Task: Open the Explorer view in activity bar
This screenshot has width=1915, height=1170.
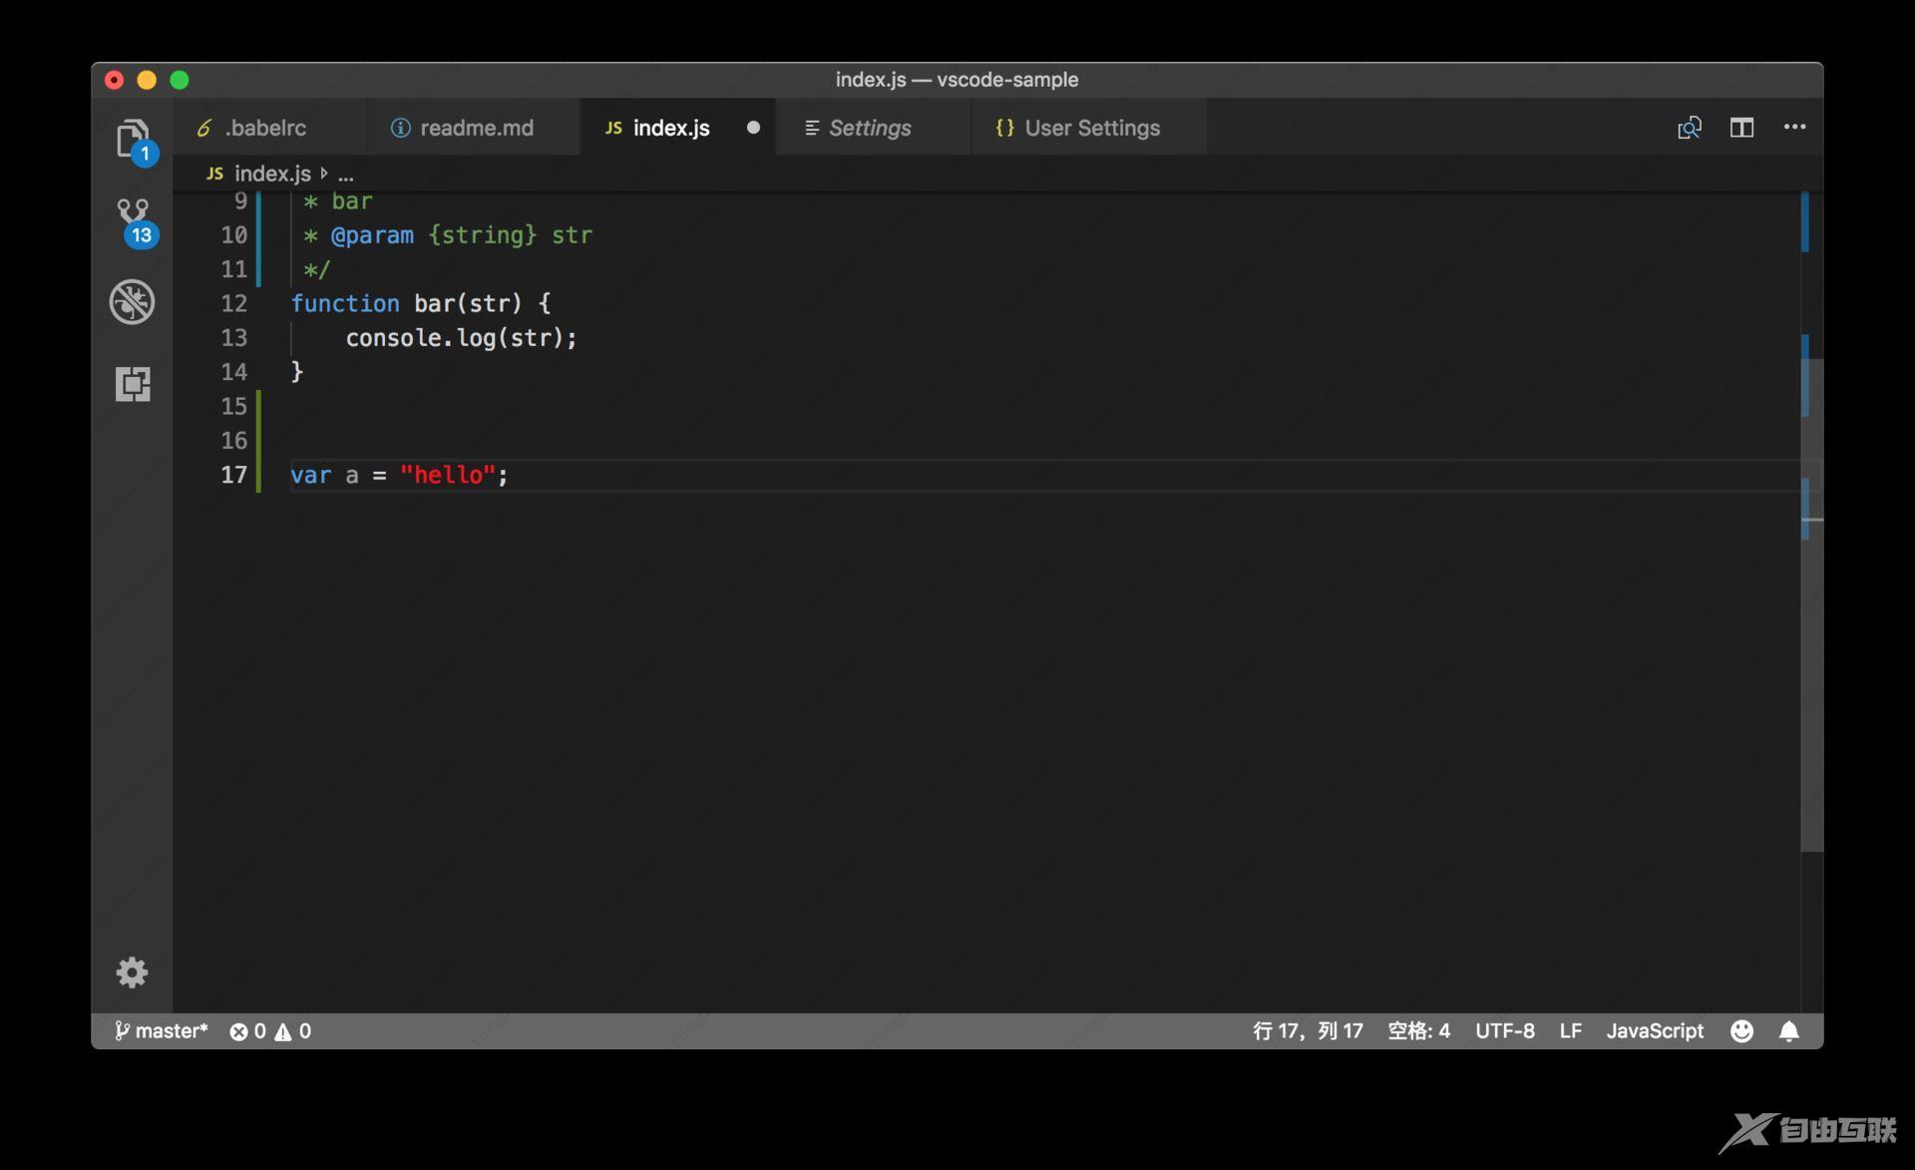Action: click(133, 139)
